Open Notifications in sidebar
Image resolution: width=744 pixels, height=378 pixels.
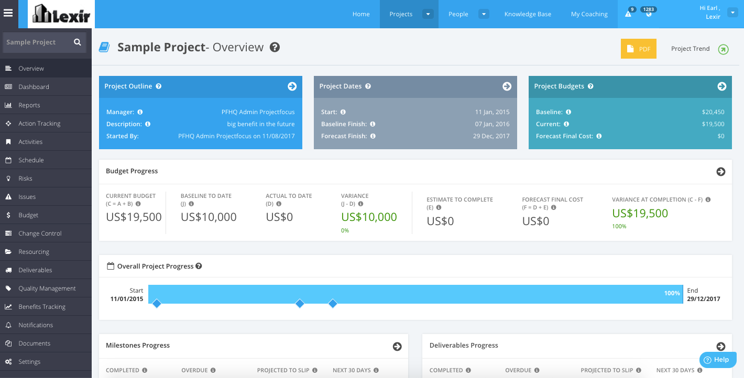46,325
